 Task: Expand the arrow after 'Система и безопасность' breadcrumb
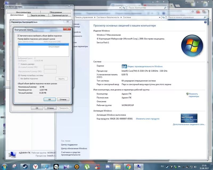[121, 17]
